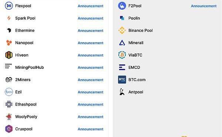Click the Minerall triangle logo
This screenshot has height=137, width=222.
pos(122,43)
